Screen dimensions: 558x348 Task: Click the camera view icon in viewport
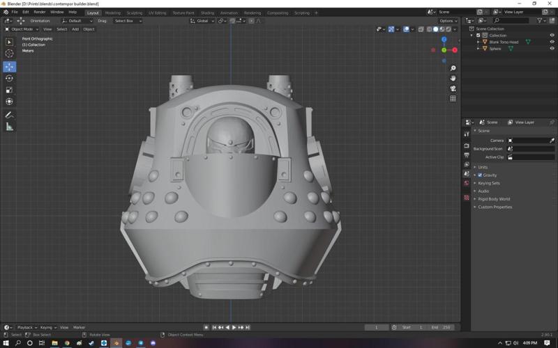tap(453, 88)
